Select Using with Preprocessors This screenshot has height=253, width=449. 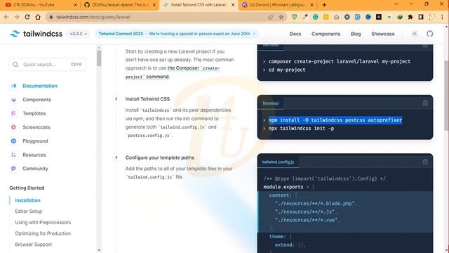coord(43,222)
